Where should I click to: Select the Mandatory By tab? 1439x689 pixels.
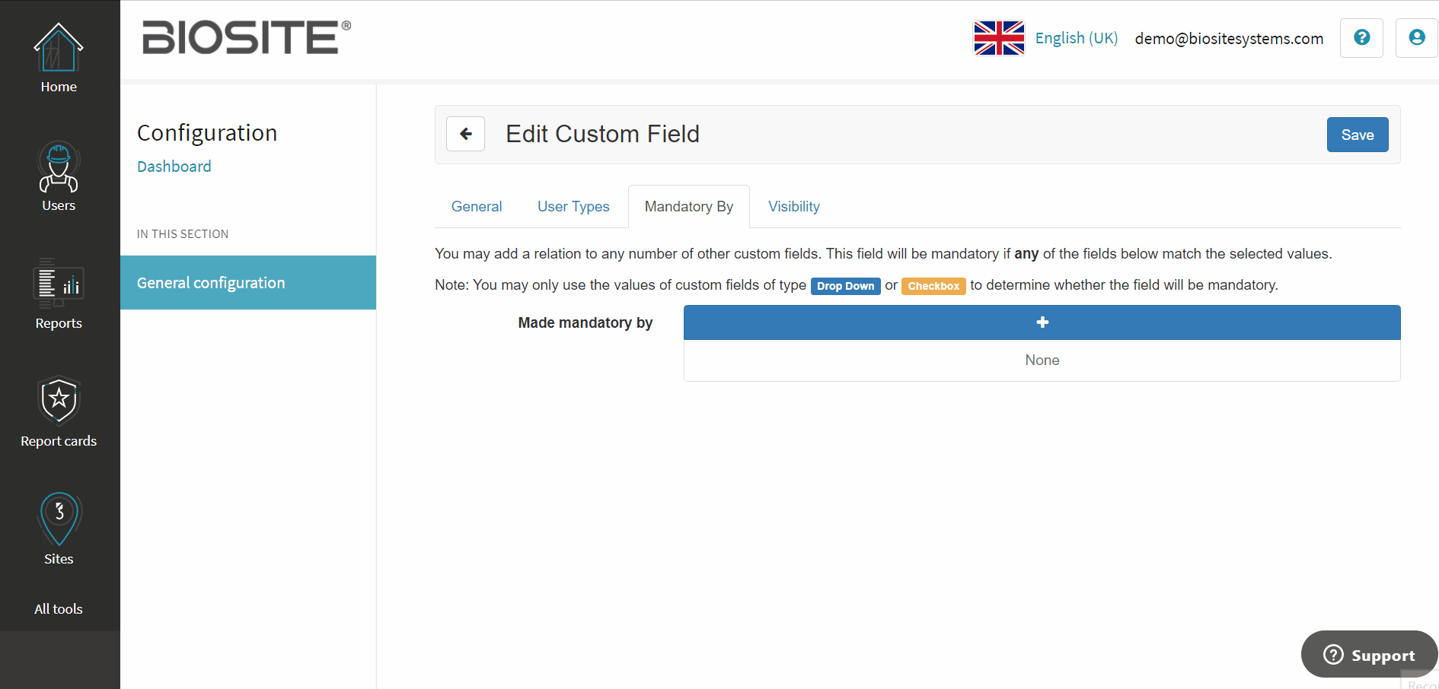[x=689, y=206]
